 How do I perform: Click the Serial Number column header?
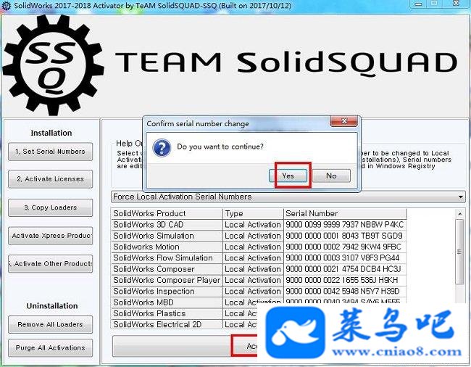pos(345,213)
